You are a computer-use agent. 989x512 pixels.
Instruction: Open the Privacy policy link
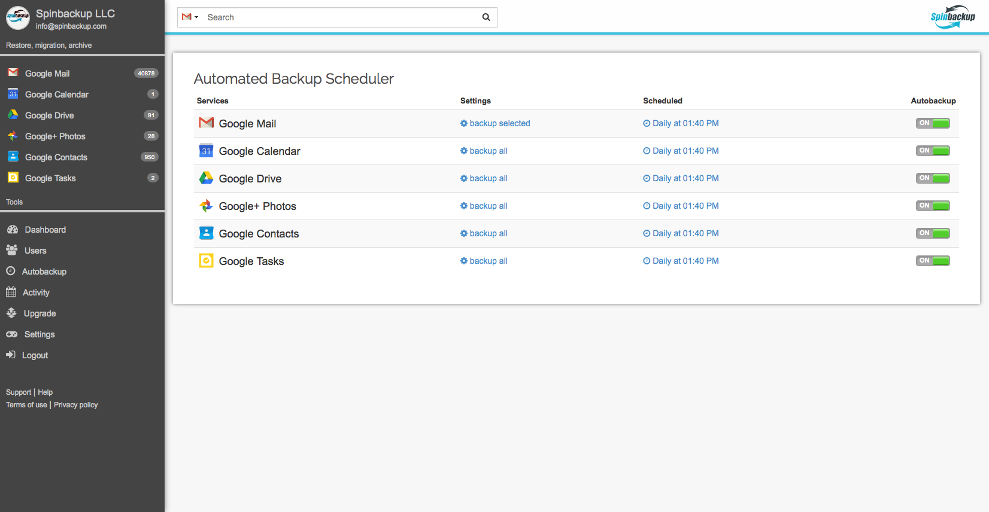(76, 405)
